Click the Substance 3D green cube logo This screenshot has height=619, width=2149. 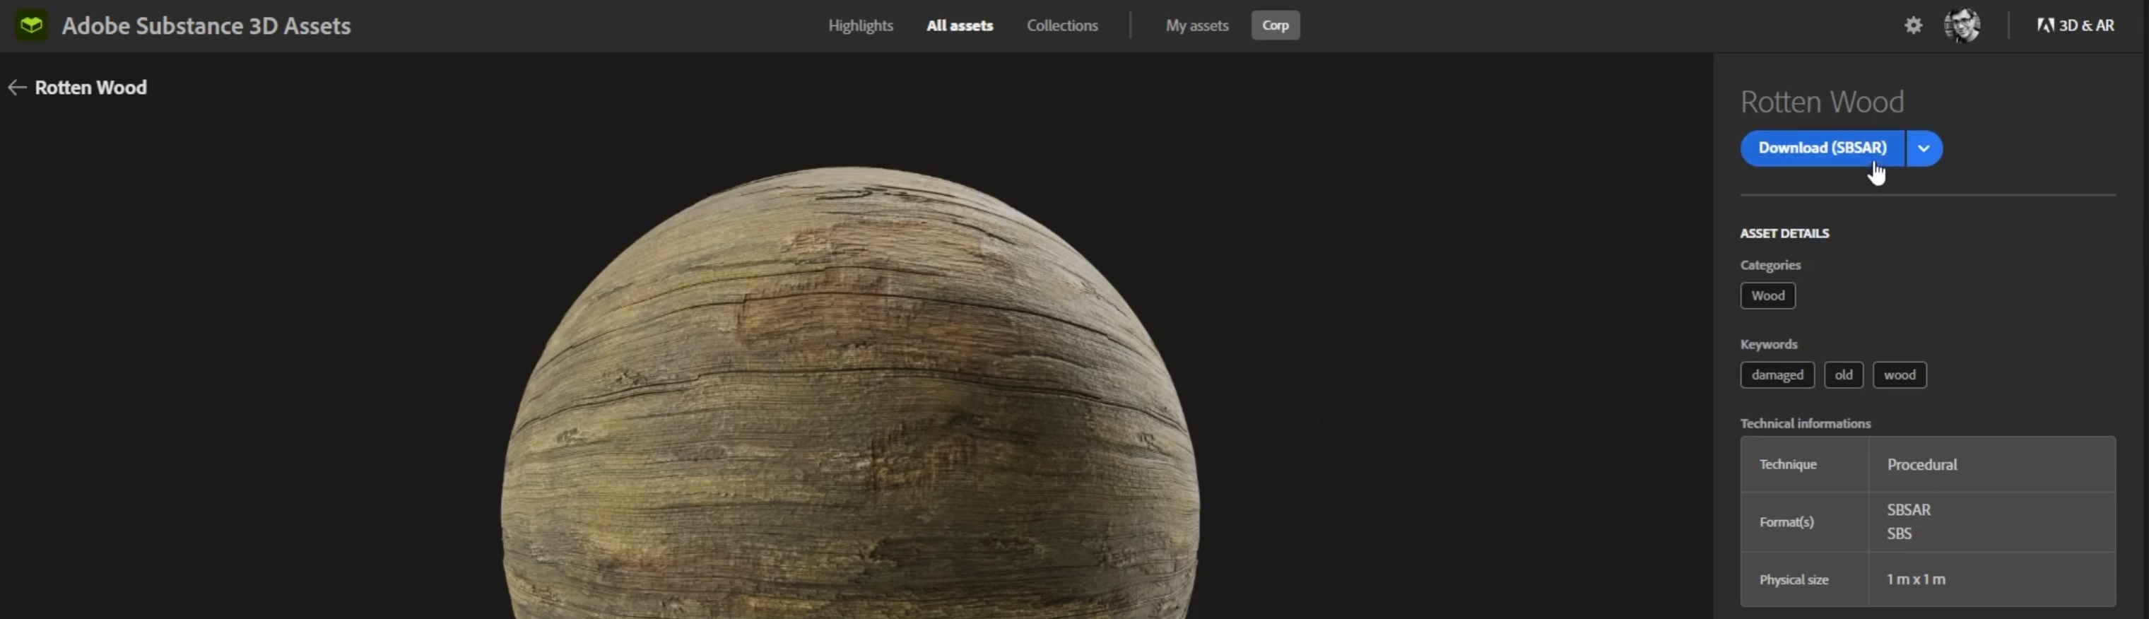[32, 26]
